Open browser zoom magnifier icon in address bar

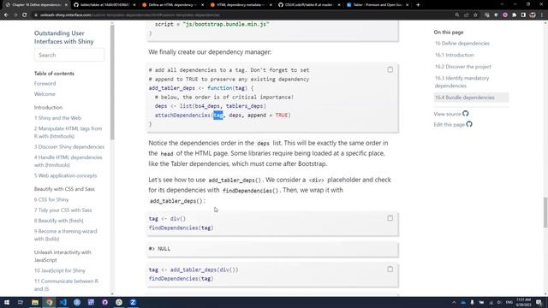(456, 15)
